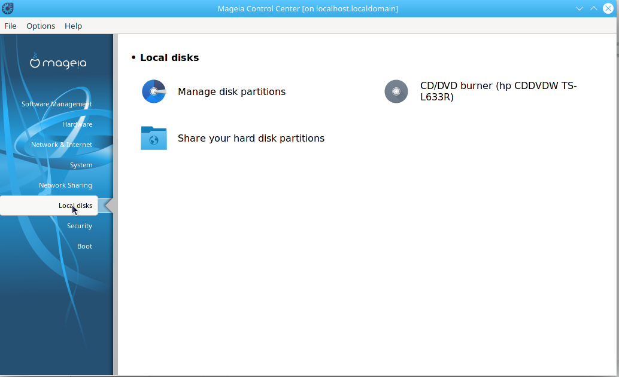Switch to the Boot section
Image resolution: width=619 pixels, height=377 pixels.
(x=84, y=246)
